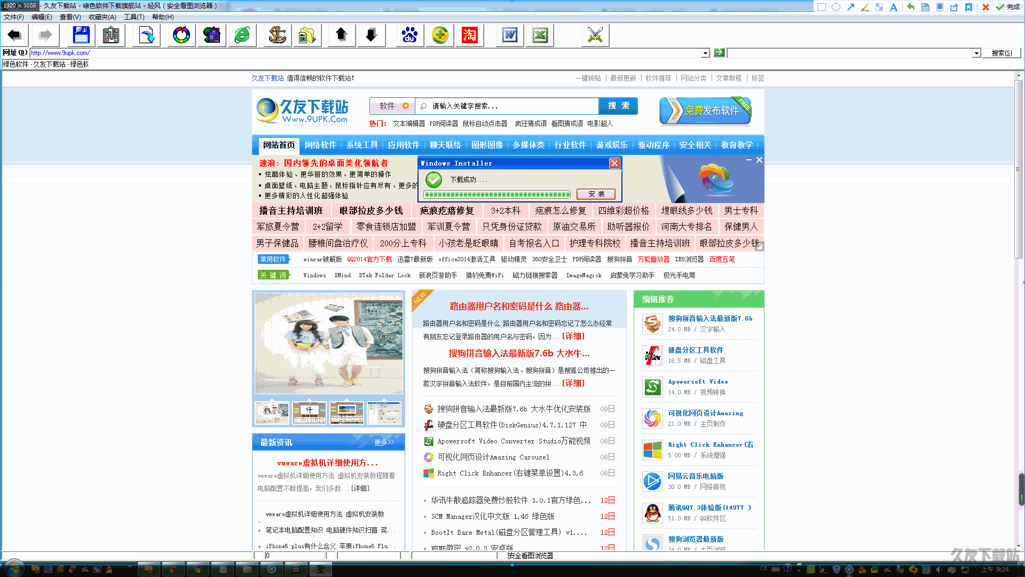Viewport: 1025px width, 577px height.
Task: Click 安装 in Windows Installer dialog
Action: [596, 194]
